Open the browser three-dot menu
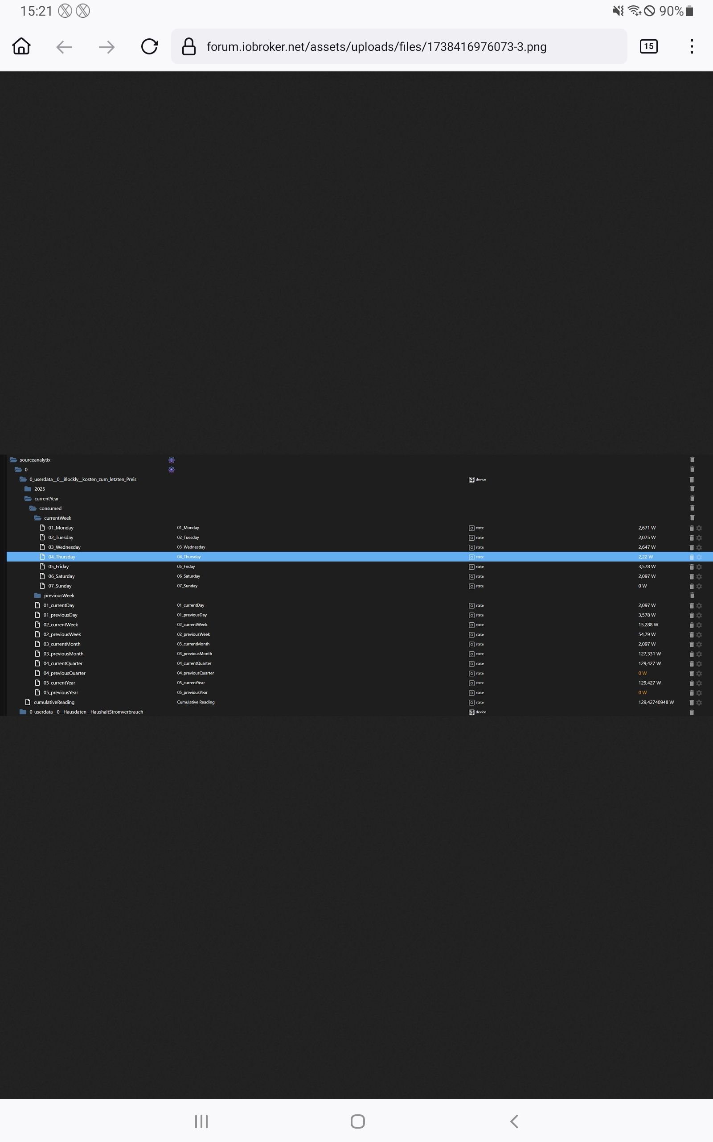The image size is (713, 1142). (x=691, y=46)
